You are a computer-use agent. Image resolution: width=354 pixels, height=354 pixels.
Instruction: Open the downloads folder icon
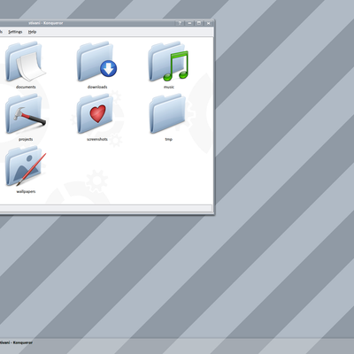96,62
